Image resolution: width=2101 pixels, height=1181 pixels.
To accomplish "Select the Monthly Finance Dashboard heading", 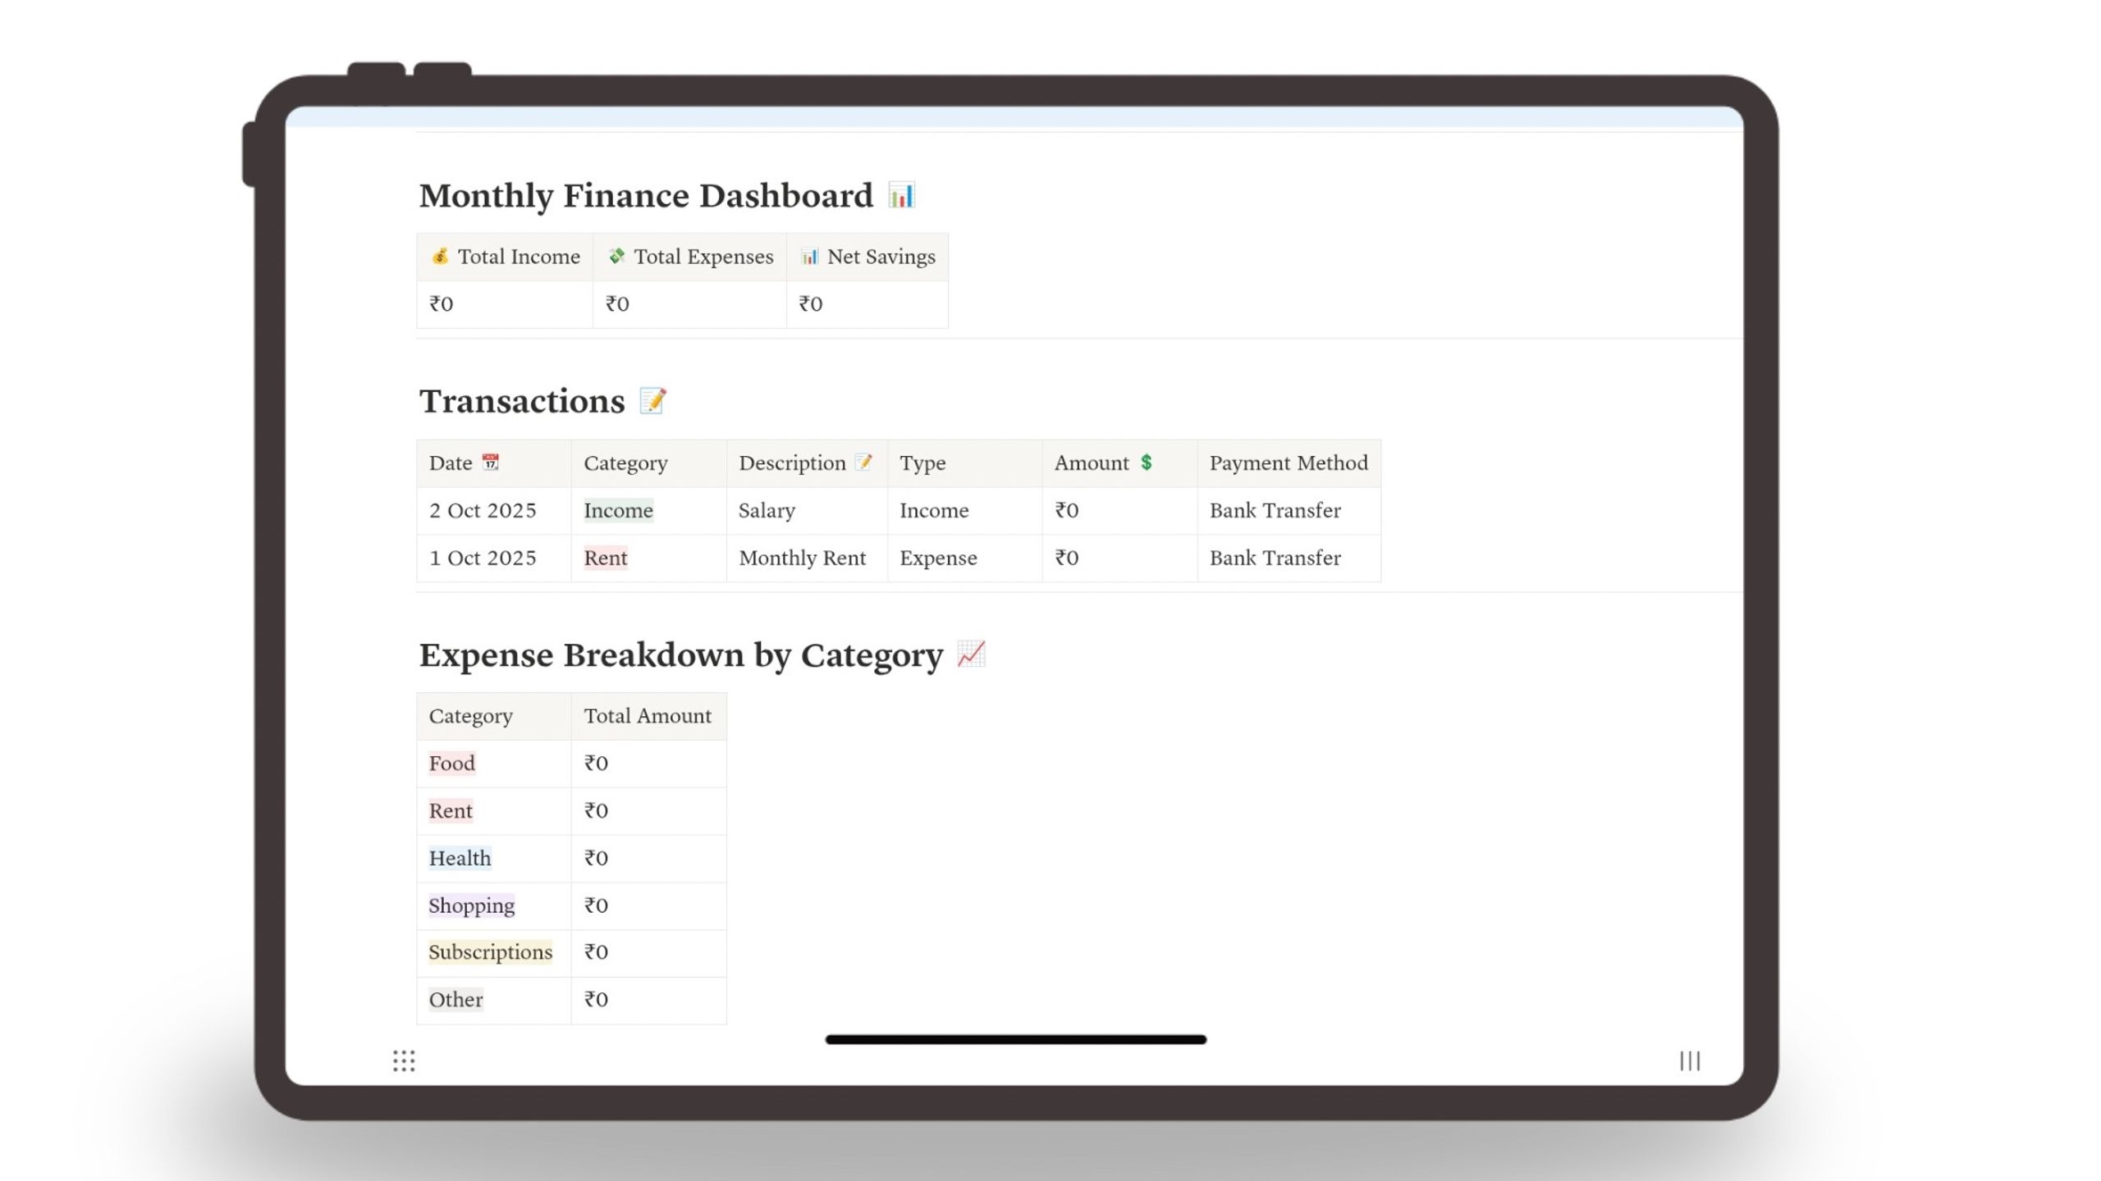I will click(x=646, y=195).
